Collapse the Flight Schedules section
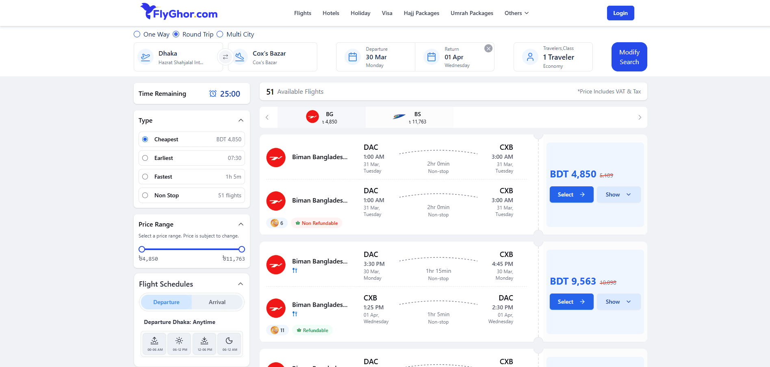This screenshot has height=367, width=770. click(241, 284)
